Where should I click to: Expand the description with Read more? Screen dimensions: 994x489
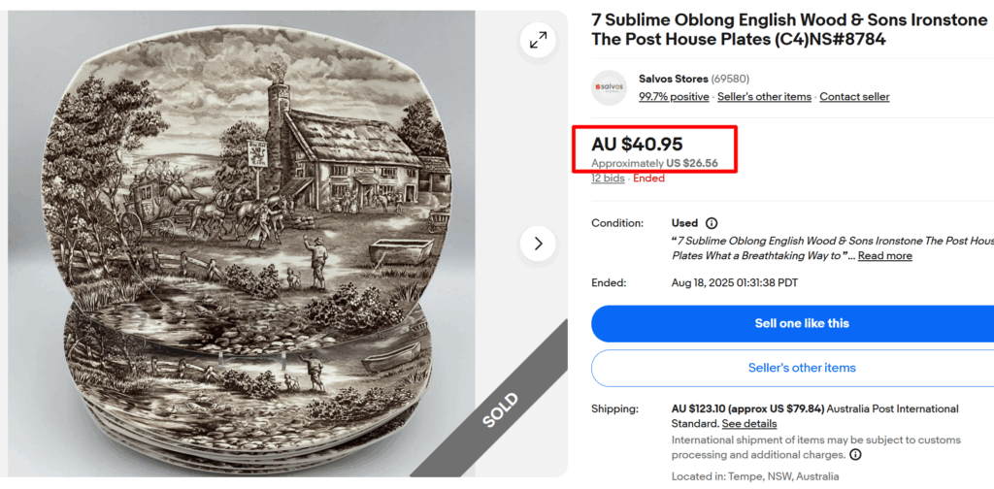click(x=884, y=256)
